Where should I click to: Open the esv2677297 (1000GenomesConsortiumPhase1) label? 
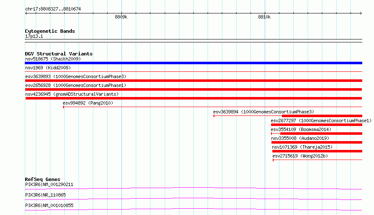point(321,121)
